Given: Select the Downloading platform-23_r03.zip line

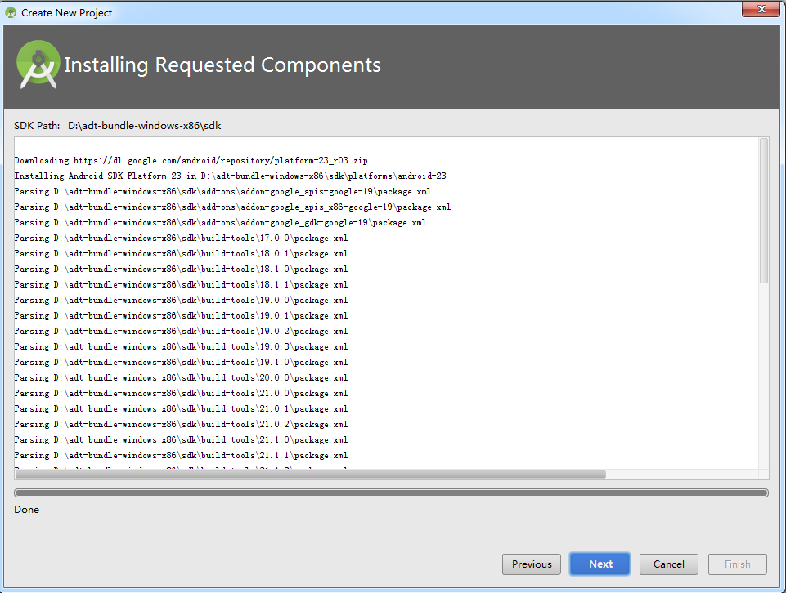Looking at the screenshot, I should [191, 161].
